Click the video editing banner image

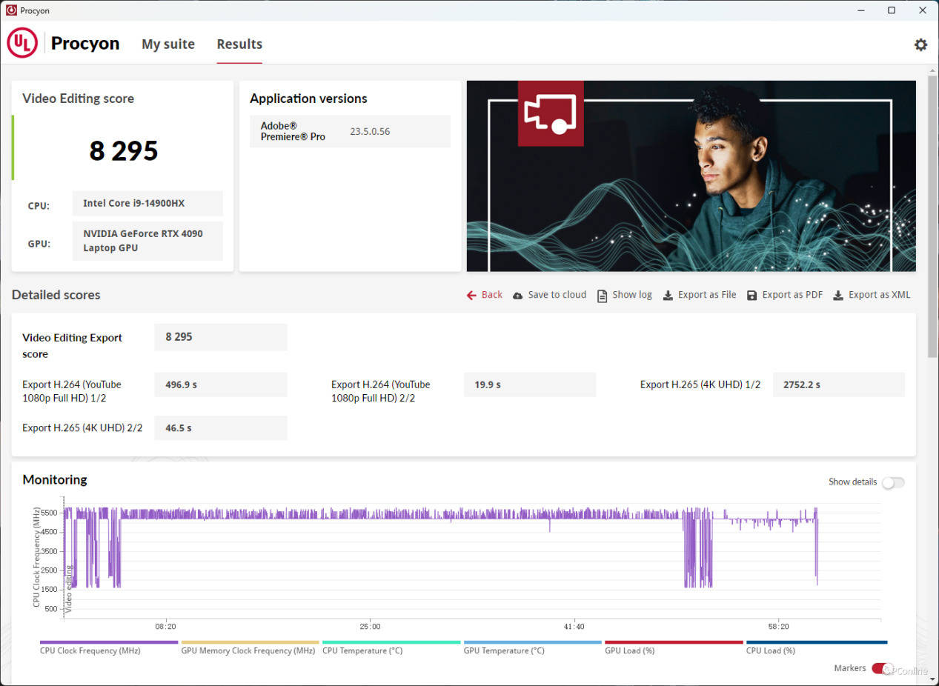pyautogui.click(x=691, y=176)
